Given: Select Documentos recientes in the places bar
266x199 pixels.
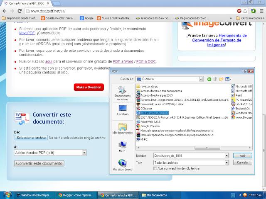Looking at the screenshot, I should 123,93.
